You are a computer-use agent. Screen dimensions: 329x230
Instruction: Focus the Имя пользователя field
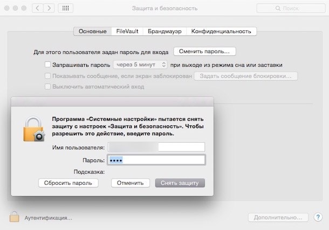pyautogui.click(x=156, y=147)
